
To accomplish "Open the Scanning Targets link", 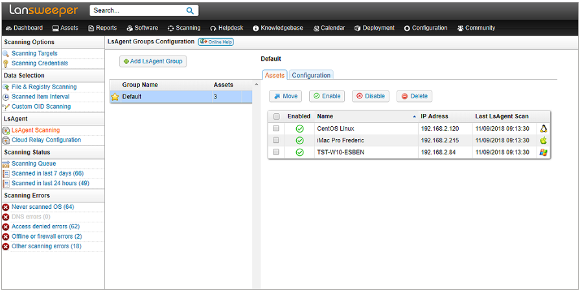I will pos(34,54).
